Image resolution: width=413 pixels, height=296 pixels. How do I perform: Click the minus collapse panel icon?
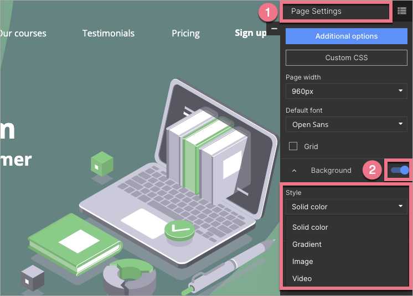(x=274, y=29)
